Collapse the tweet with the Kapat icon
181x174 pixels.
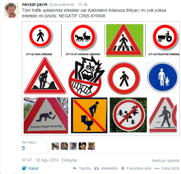click(x=24, y=168)
